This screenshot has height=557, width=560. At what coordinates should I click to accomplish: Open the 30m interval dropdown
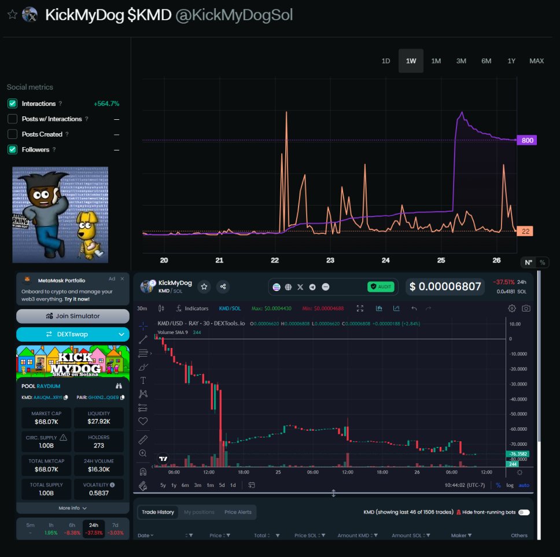(142, 308)
